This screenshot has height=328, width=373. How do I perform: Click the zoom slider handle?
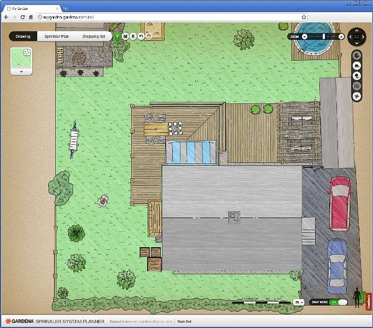tap(324, 37)
